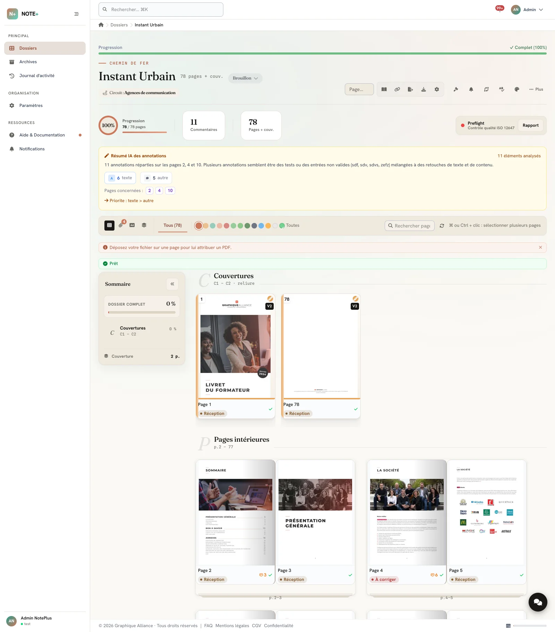Dismiss the PDF drop hint banner
The height and width of the screenshot is (632, 555).
[540, 247]
